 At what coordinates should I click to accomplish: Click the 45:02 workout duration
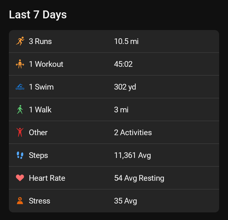pos(123,64)
